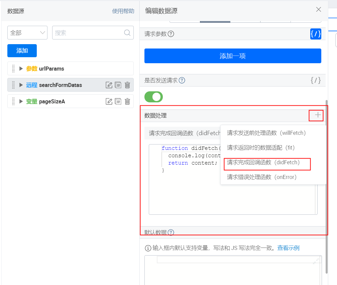
Task: Click the blue variable-binding icon beside 请求参数
Action: (x=316, y=34)
